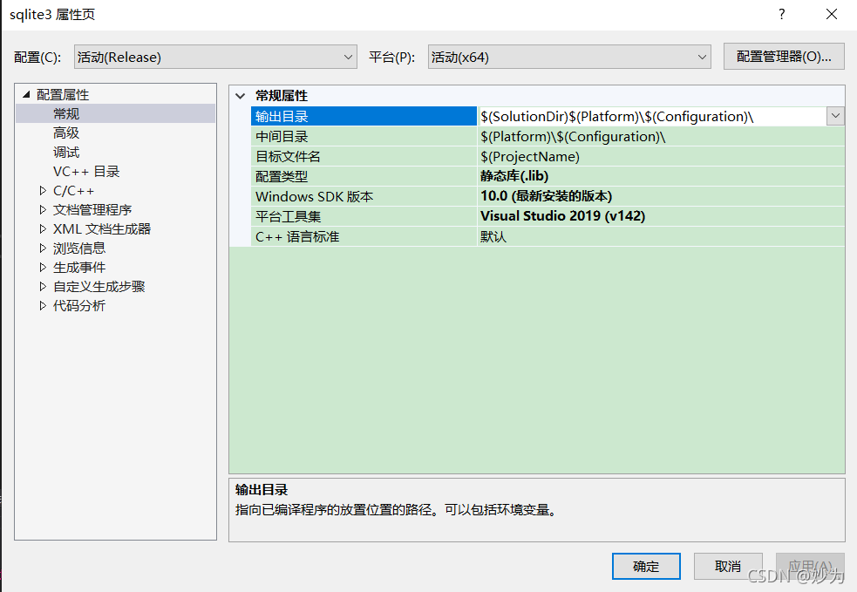Expand the XML 文档生成器 node
857x592 pixels.
[44, 229]
